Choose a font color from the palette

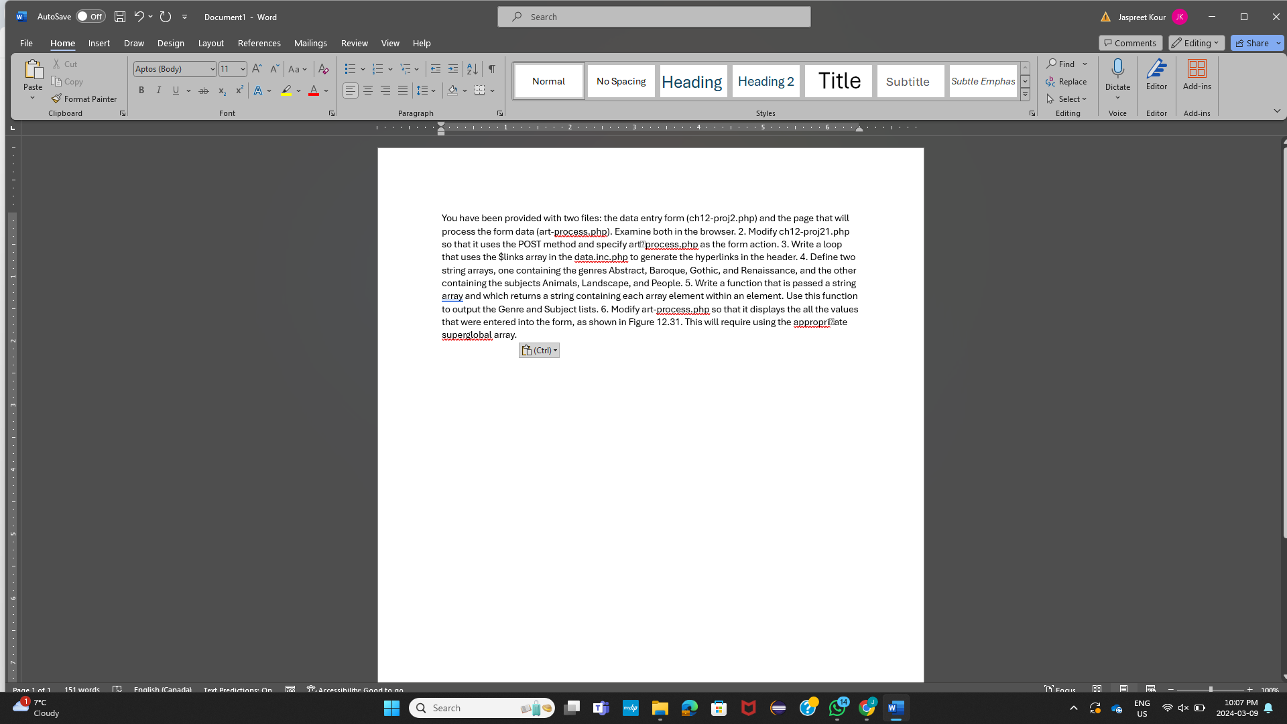click(326, 90)
